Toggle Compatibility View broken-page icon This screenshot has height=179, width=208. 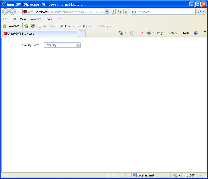click(113, 12)
